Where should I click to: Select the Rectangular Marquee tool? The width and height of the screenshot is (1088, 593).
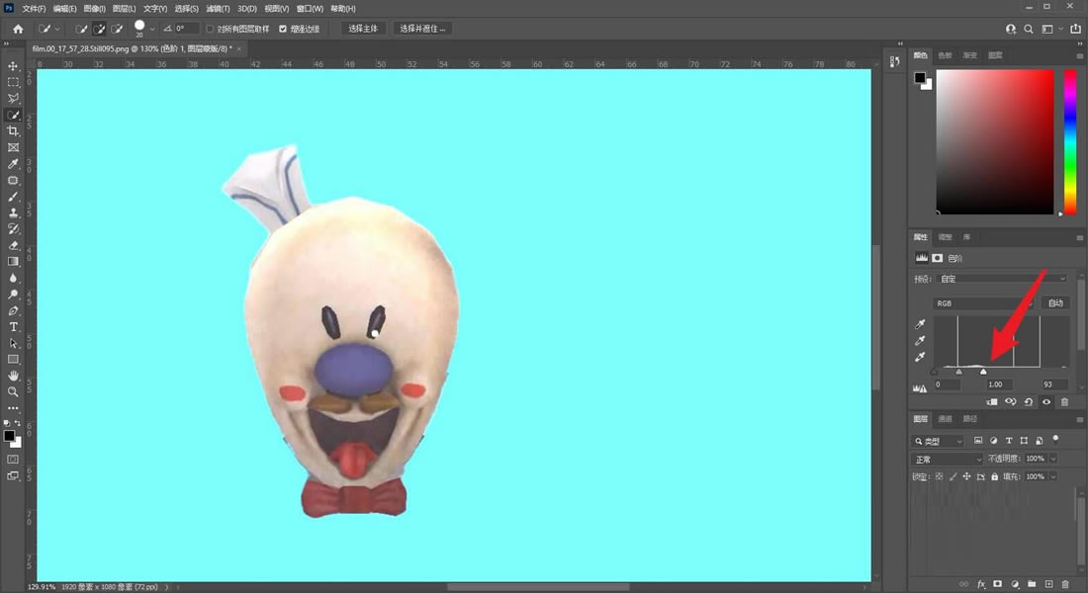click(13, 82)
